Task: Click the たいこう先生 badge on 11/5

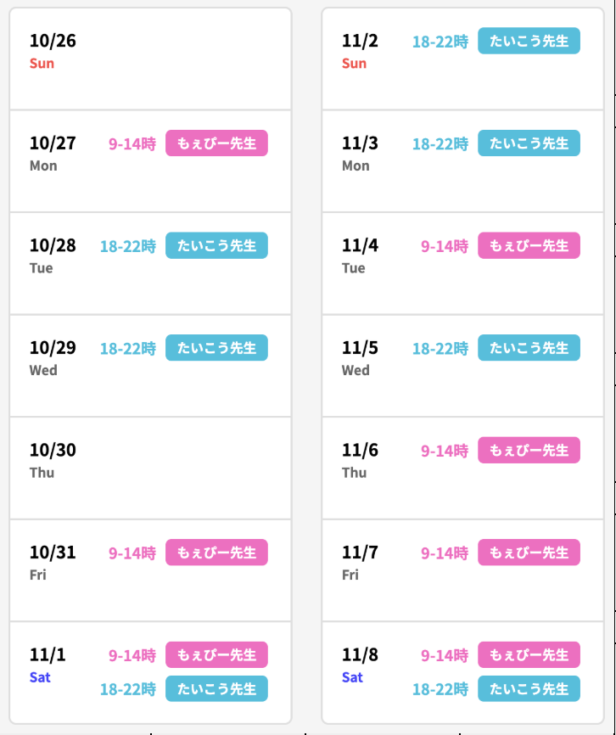Action: click(529, 348)
